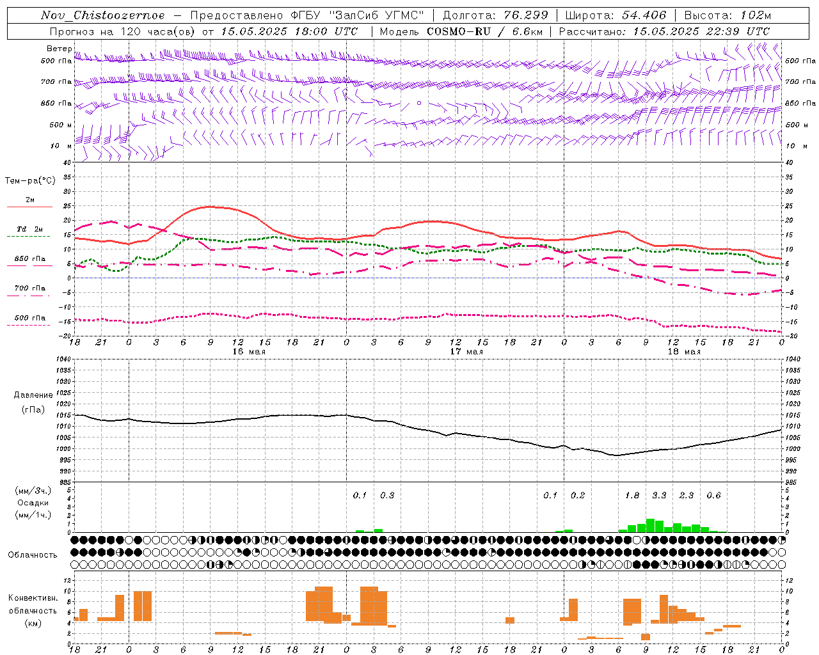The image size is (819, 655).
Task: Click the precipitation total "0.2"
Action: coord(578,496)
